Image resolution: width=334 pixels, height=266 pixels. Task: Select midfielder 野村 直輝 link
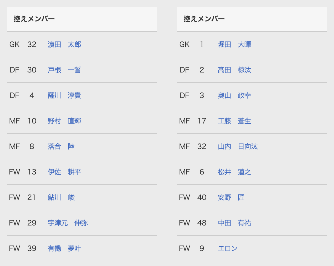(x=64, y=121)
